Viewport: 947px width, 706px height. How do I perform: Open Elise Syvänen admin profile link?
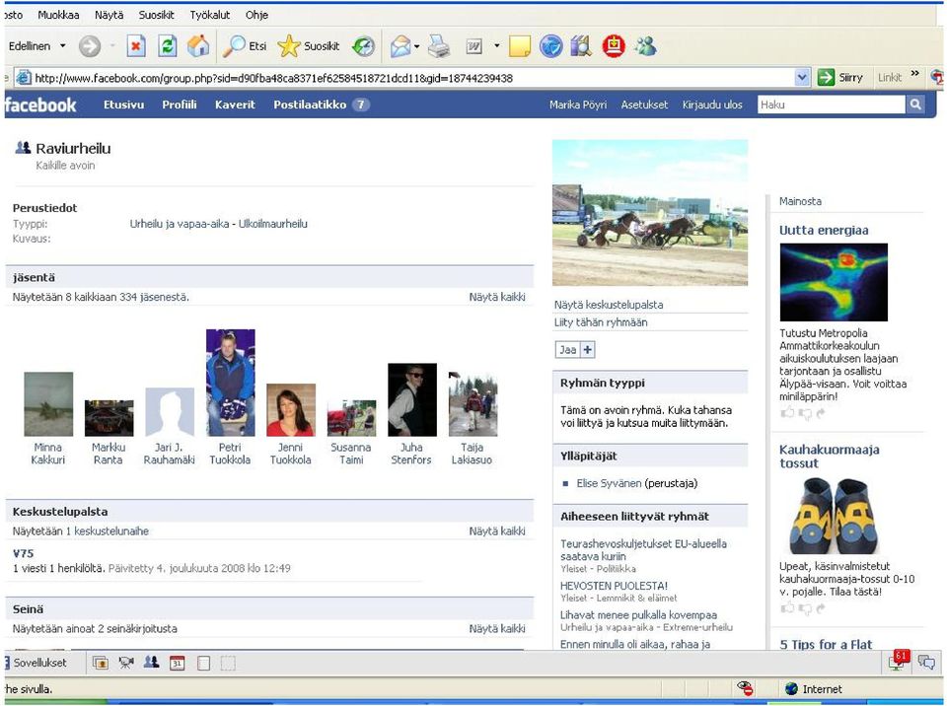(609, 483)
